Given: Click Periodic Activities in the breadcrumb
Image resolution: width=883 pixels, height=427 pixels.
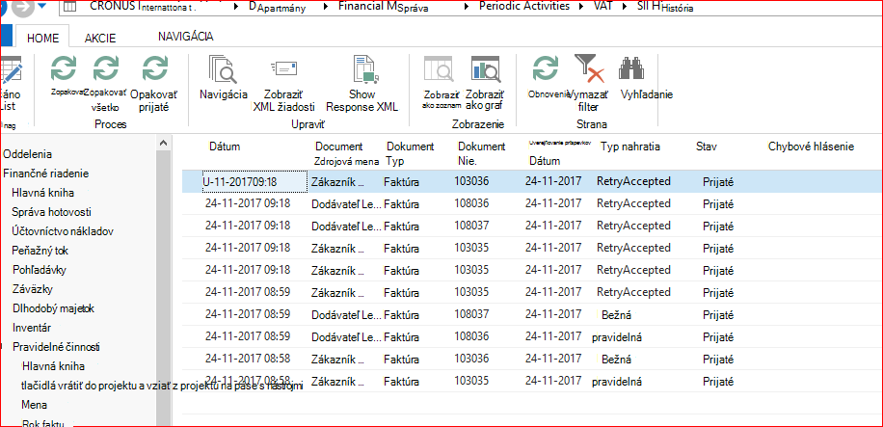Looking at the screenshot, I should (x=524, y=7).
